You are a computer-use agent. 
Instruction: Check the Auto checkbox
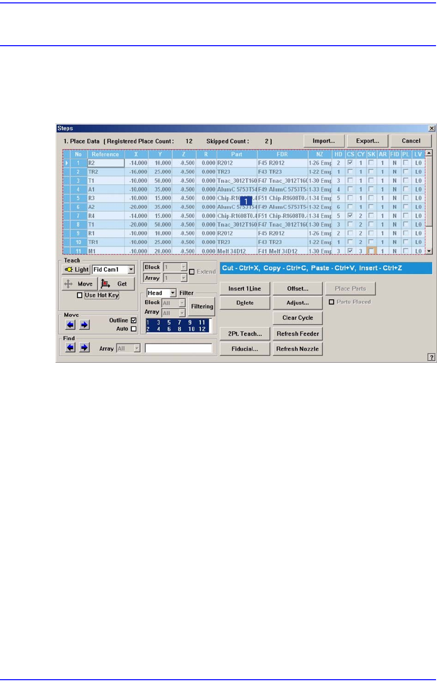point(134,329)
